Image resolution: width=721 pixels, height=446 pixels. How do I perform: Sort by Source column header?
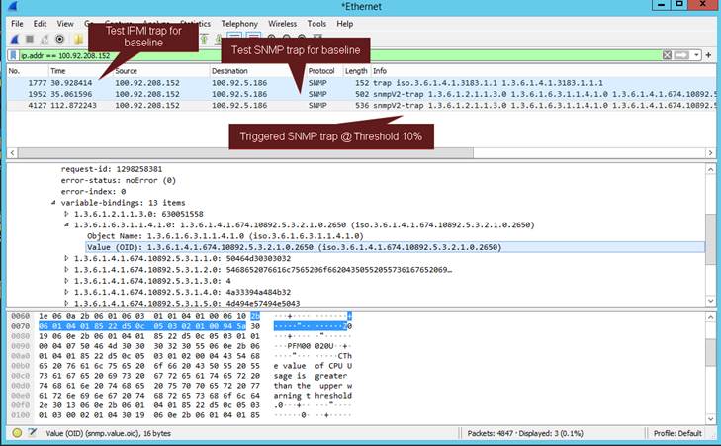click(160, 71)
